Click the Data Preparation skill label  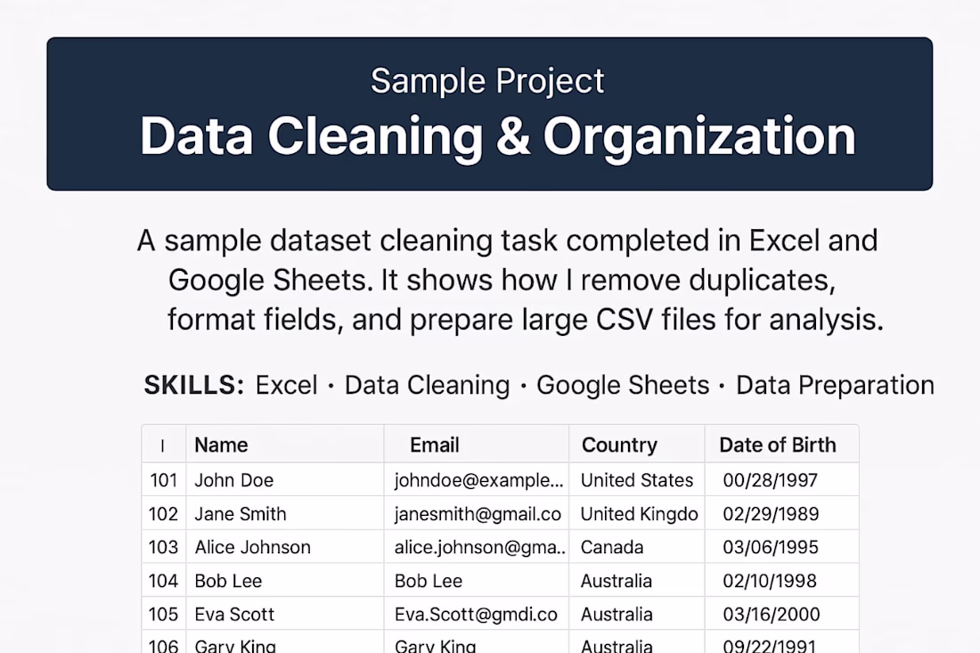tap(835, 385)
